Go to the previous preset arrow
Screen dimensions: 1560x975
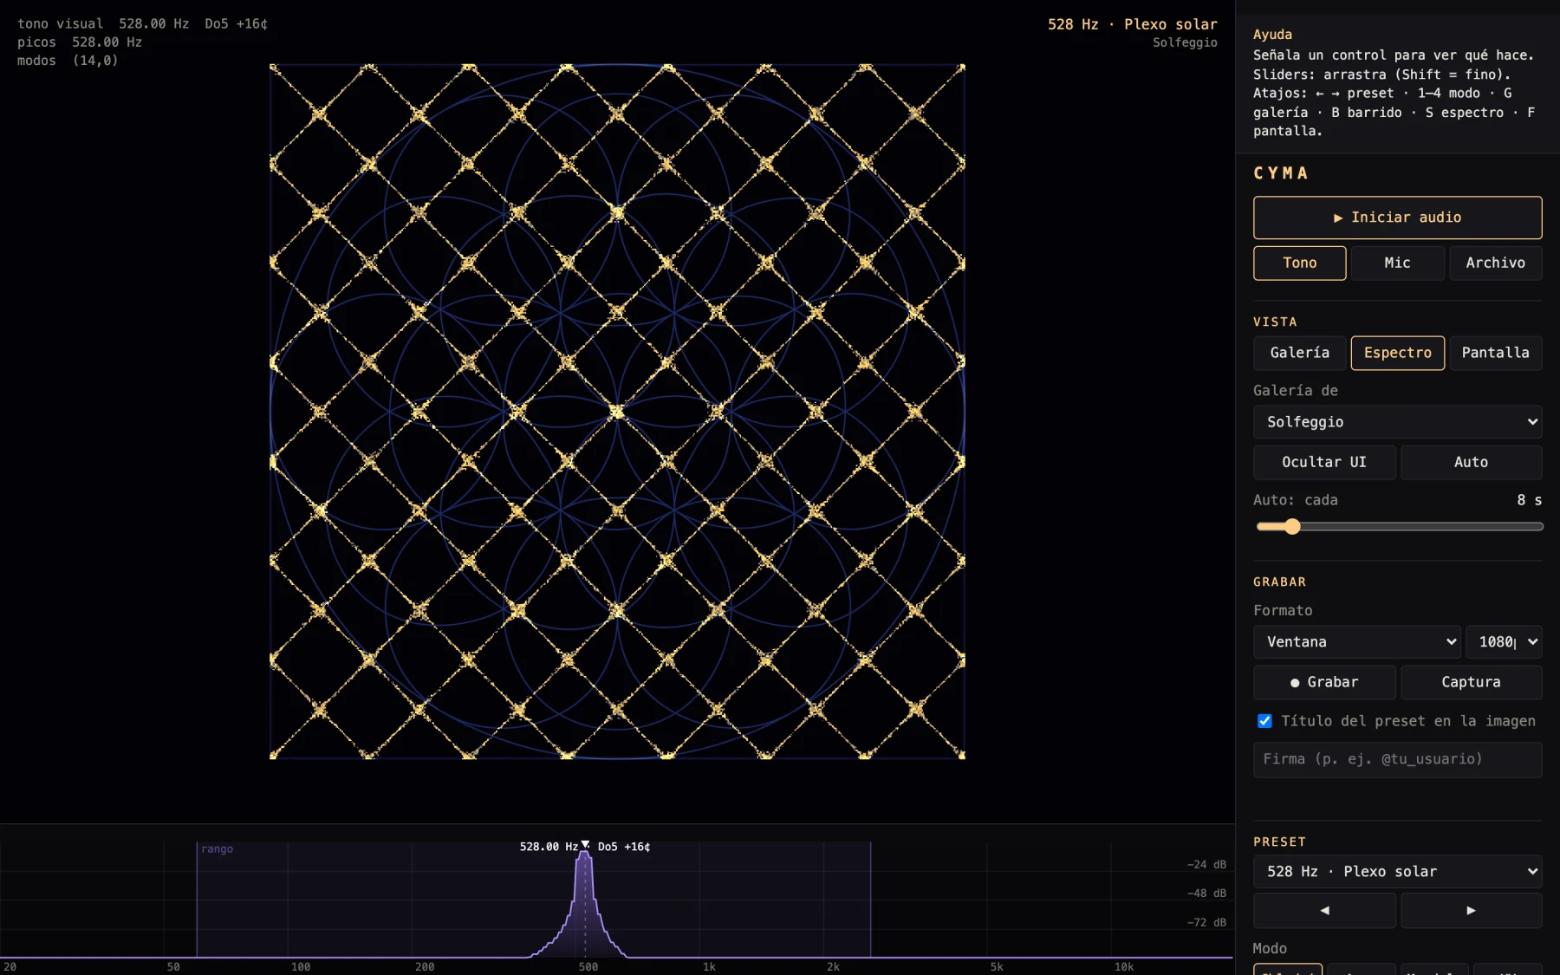(x=1324, y=911)
